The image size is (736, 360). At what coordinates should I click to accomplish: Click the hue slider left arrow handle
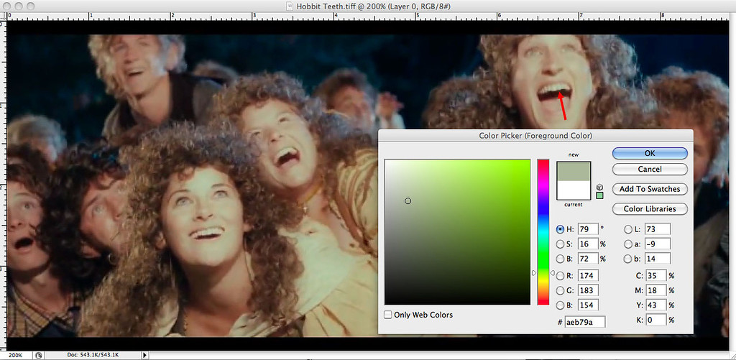pyautogui.click(x=534, y=273)
